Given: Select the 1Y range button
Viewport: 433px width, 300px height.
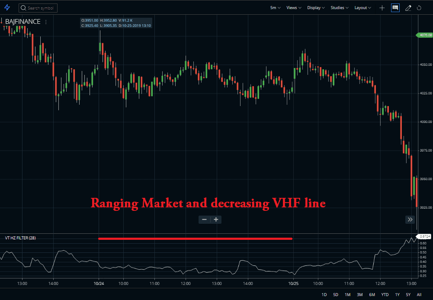Looking at the screenshot, I should tap(398, 295).
